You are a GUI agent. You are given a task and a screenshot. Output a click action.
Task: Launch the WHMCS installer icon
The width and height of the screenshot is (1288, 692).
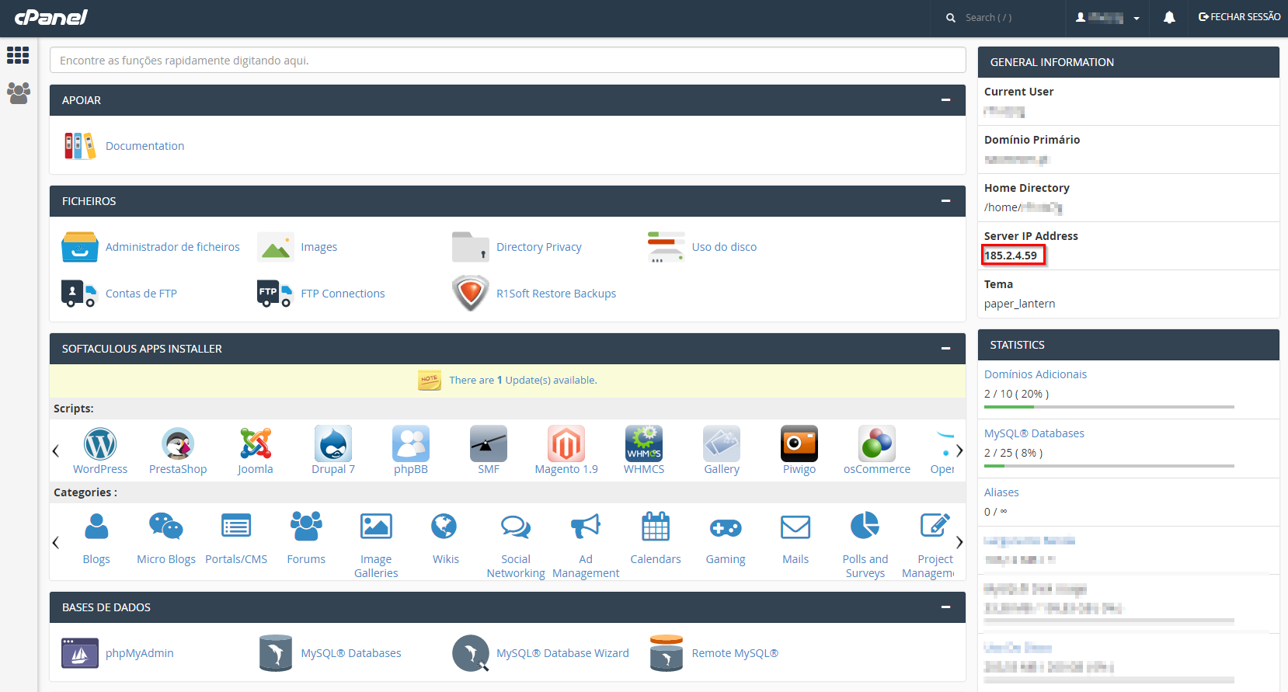tap(644, 444)
